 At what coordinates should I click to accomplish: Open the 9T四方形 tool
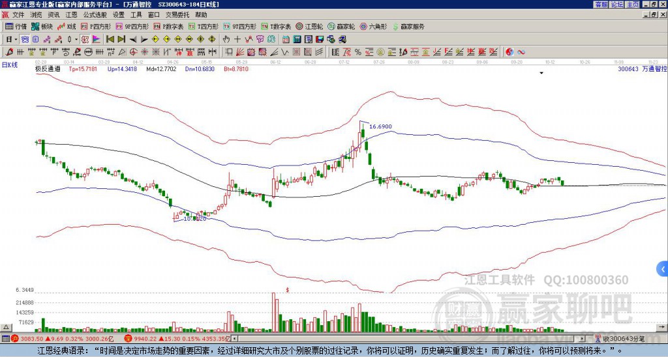point(240,26)
